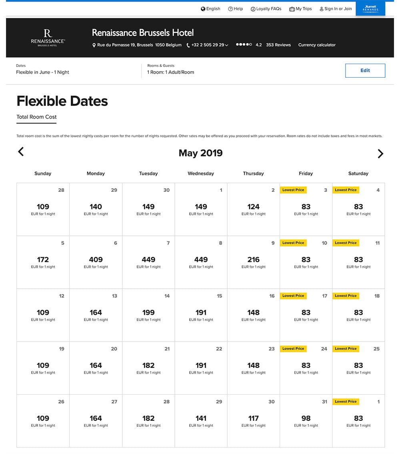Select May 4 lowest price date

[358, 209]
